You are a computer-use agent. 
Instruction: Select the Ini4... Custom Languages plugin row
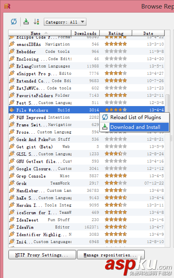click(x=86, y=241)
